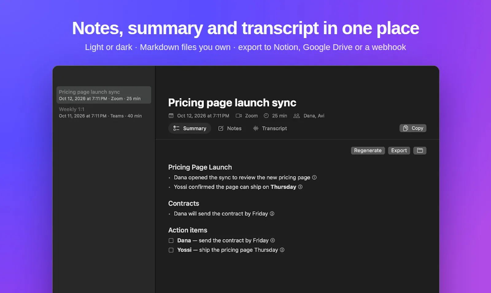Open citation after Dana will send the contract

point(272,214)
